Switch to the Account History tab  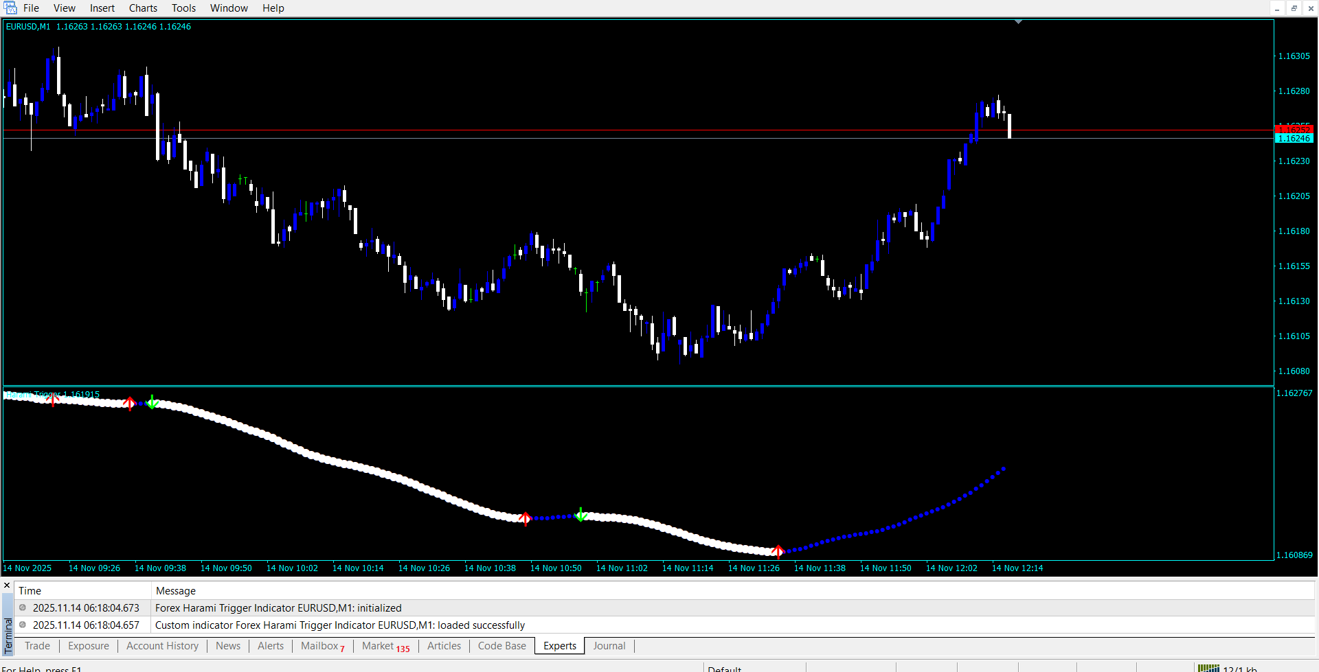(x=162, y=646)
